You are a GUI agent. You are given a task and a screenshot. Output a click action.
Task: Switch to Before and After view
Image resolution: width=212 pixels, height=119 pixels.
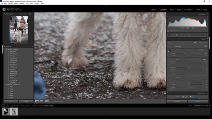(47, 101)
